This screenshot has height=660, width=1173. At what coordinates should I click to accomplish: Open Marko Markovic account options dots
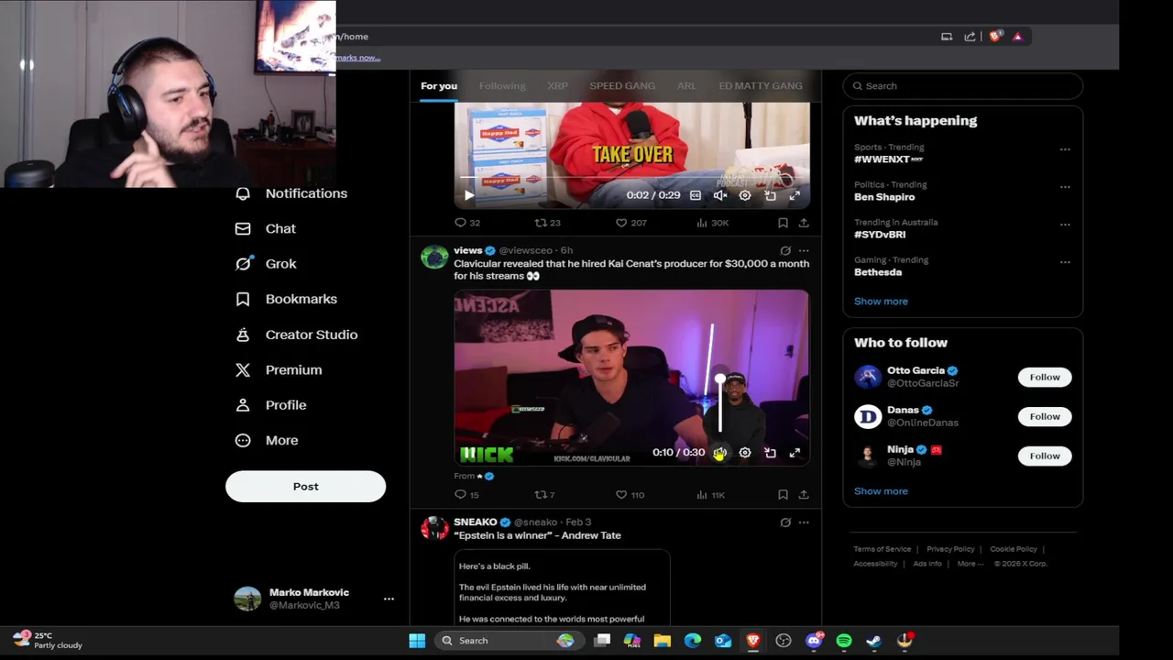click(389, 599)
